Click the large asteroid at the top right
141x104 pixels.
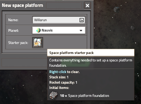[117, 9]
